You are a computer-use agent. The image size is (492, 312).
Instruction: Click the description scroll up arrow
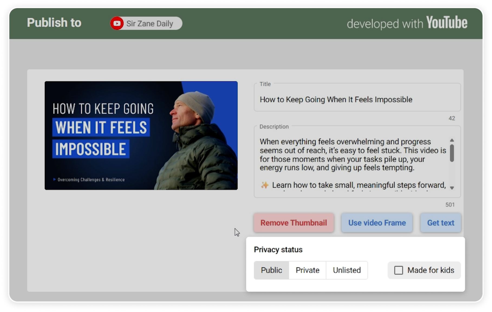pyautogui.click(x=452, y=140)
